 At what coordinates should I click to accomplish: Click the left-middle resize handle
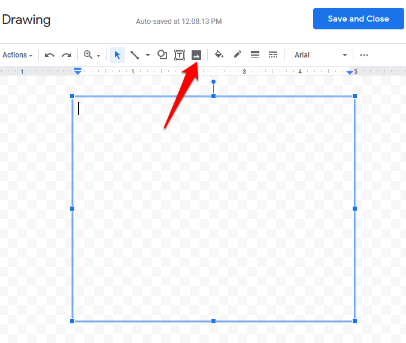pos(72,209)
